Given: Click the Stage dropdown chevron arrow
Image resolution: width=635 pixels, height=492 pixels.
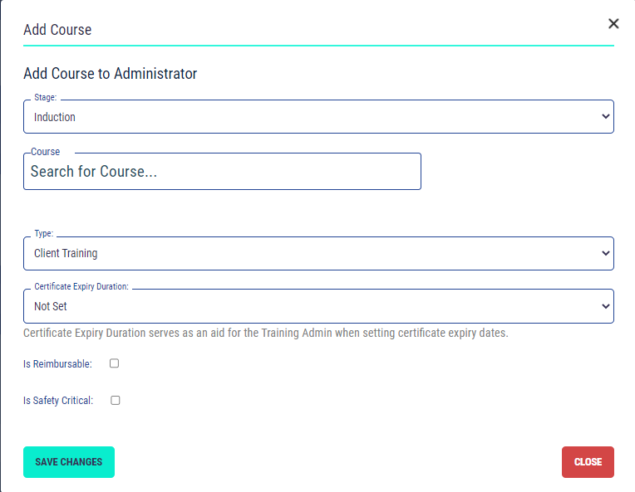Looking at the screenshot, I should pos(605,117).
